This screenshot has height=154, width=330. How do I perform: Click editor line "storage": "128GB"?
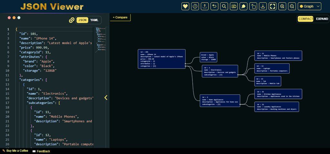(x=40, y=71)
